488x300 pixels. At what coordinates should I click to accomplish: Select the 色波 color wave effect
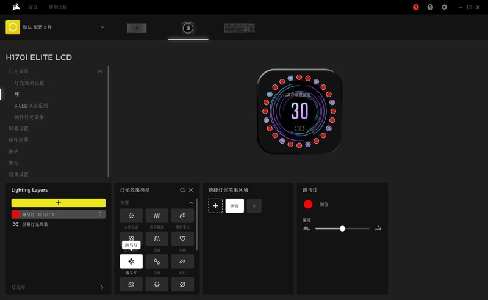click(x=157, y=238)
